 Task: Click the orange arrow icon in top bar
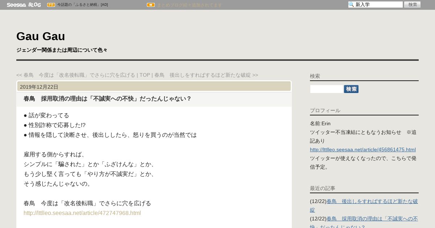tap(151, 5)
